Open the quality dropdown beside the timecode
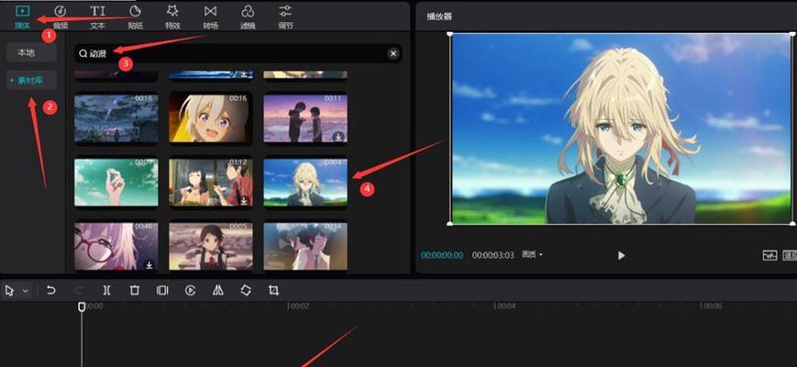 click(x=532, y=255)
